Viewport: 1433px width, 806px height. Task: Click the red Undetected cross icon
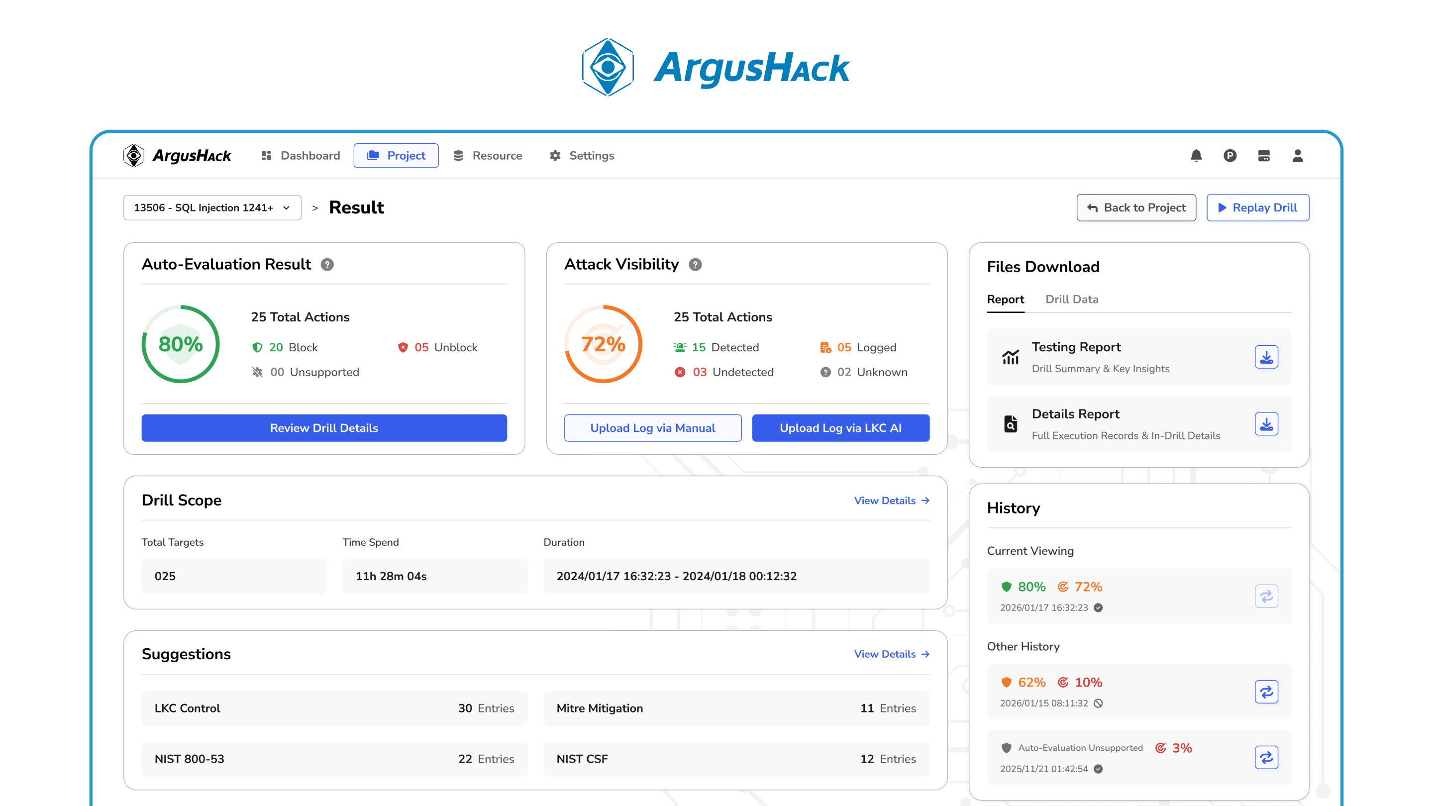point(680,372)
